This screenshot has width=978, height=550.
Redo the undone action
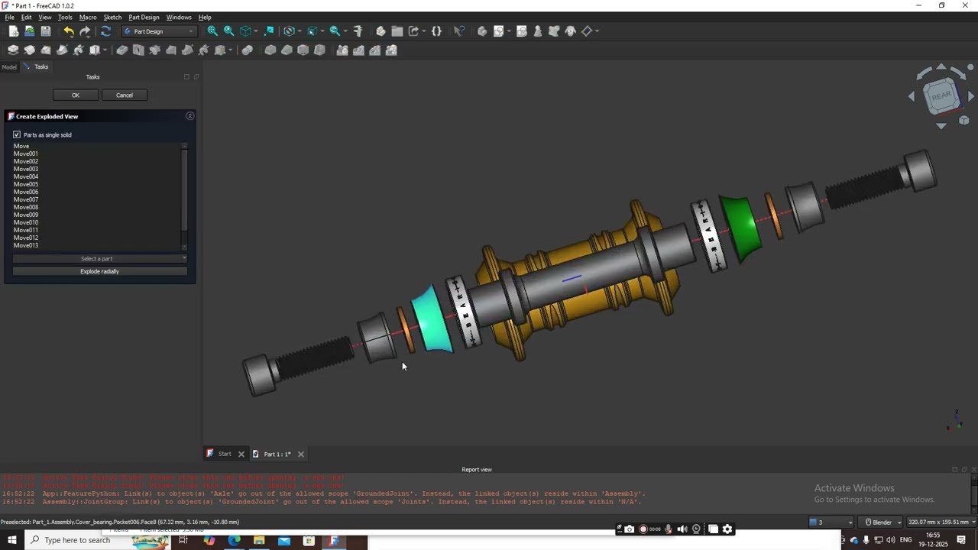click(85, 31)
